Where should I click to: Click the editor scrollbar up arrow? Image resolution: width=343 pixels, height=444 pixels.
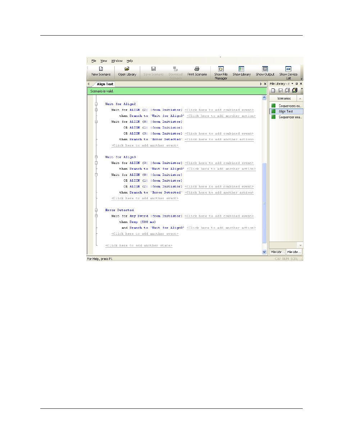(x=264, y=98)
